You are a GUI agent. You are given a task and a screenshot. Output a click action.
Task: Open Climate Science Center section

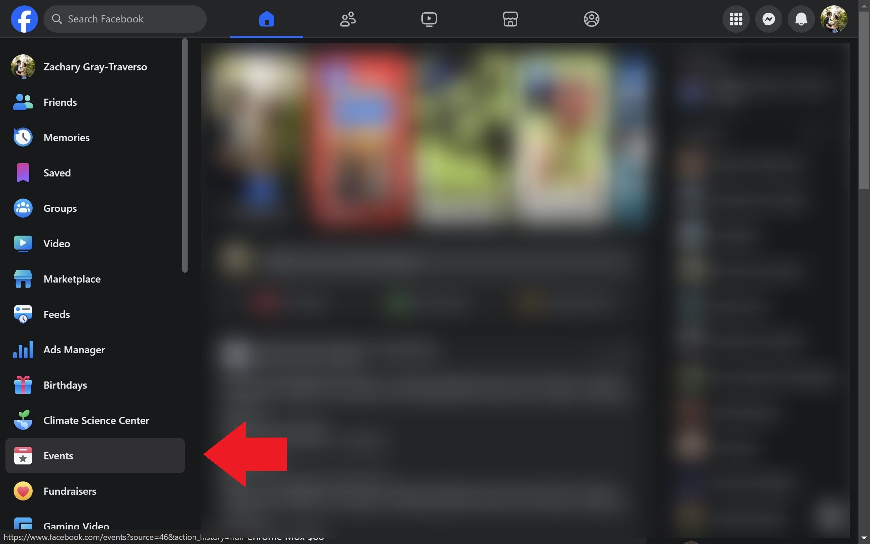pos(97,420)
